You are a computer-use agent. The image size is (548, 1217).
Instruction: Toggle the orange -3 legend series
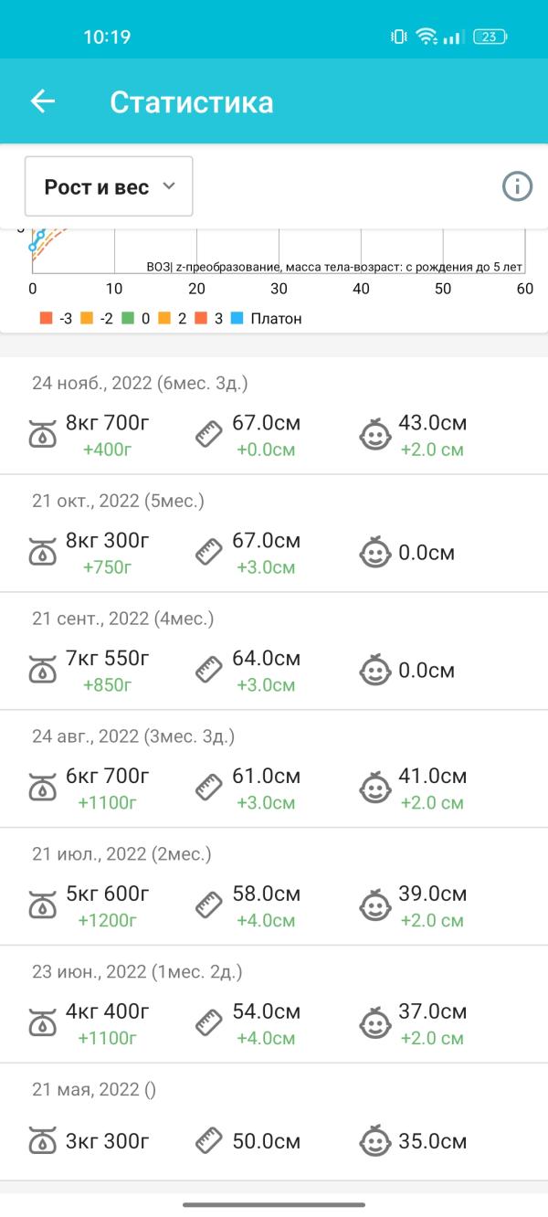[56, 319]
